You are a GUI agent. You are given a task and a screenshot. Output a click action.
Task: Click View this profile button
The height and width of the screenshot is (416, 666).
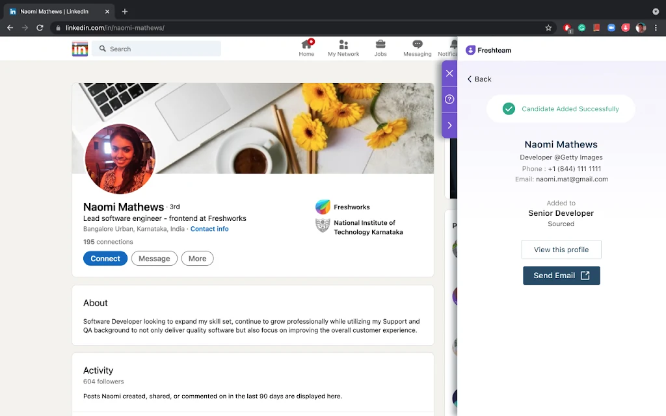coord(561,250)
